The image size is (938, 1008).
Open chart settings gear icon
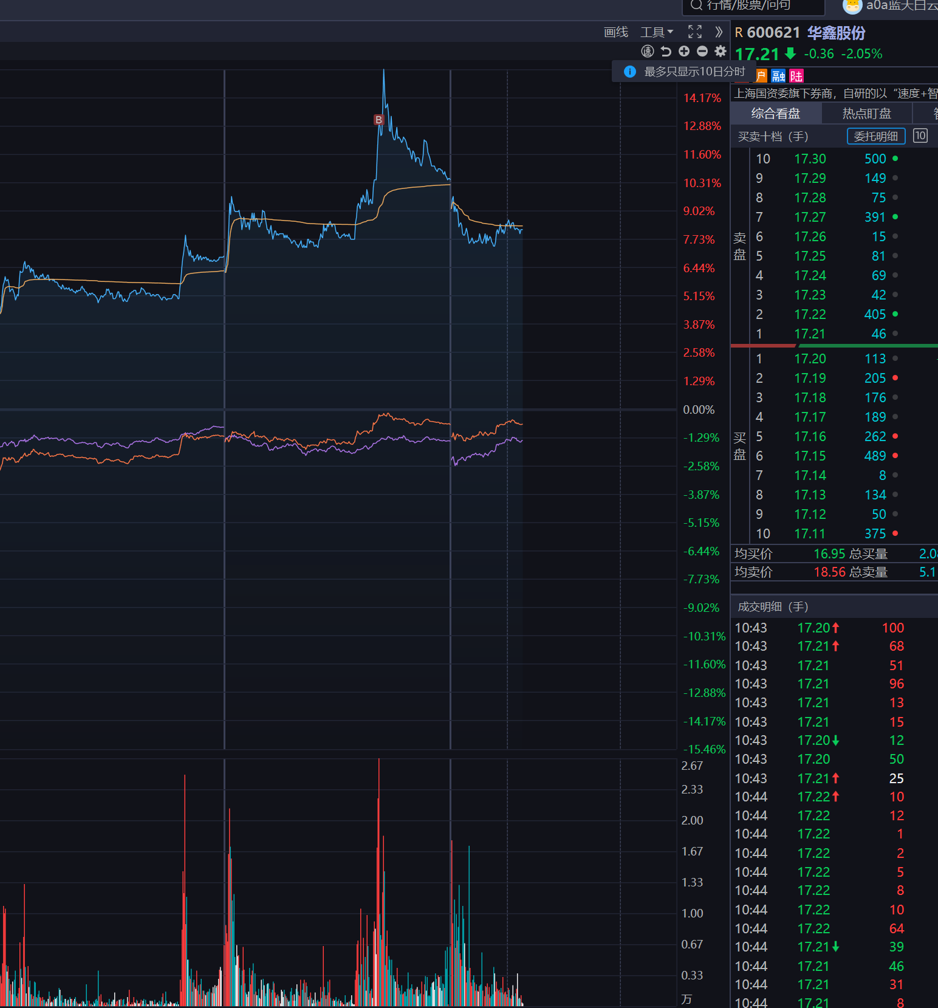tap(721, 52)
